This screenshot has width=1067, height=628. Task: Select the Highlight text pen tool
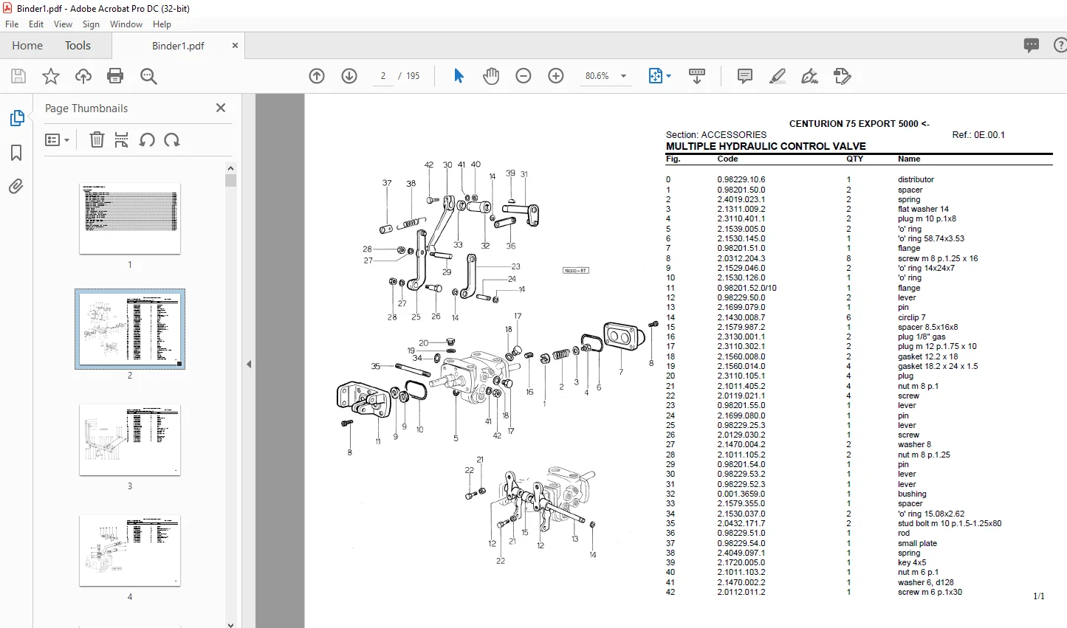click(777, 76)
